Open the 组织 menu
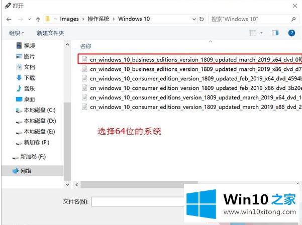 click(17, 33)
